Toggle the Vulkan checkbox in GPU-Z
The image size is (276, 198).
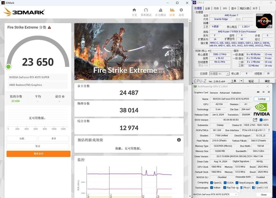point(212,188)
